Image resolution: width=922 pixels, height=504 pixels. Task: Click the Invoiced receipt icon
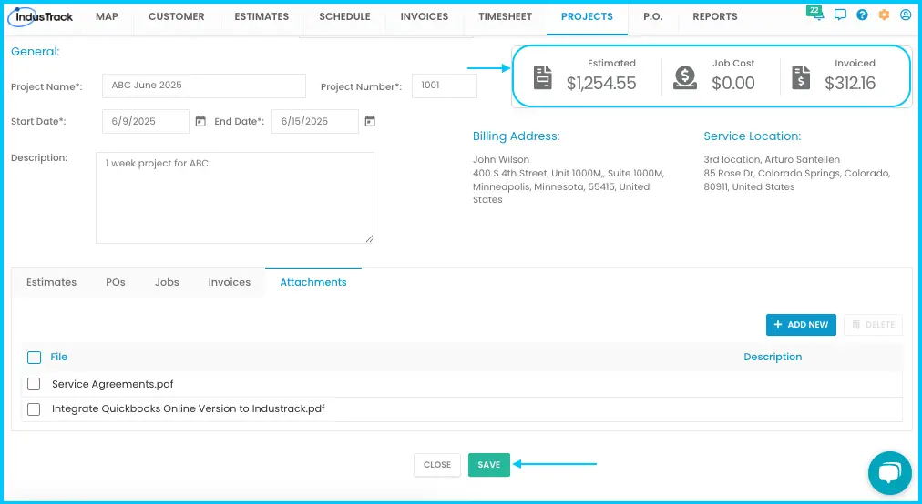coord(800,77)
